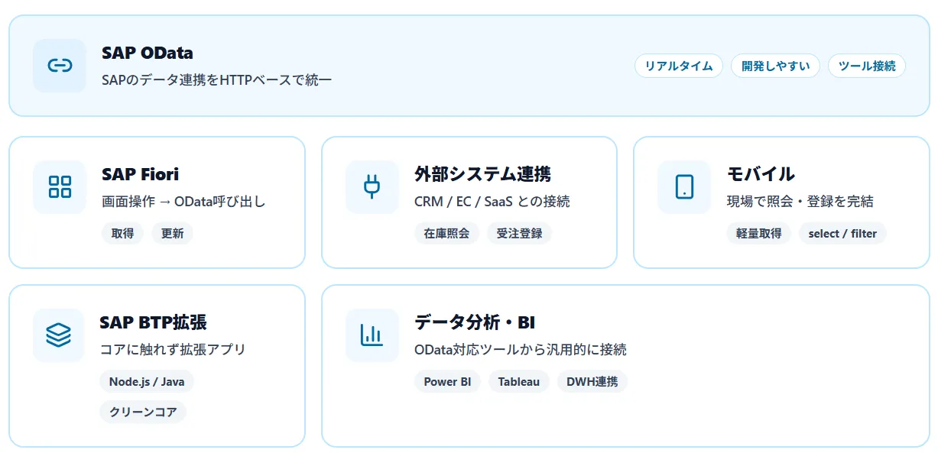The image size is (938, 453).
Task: Click the mobile tablet device icon
Action: [684, 187]
